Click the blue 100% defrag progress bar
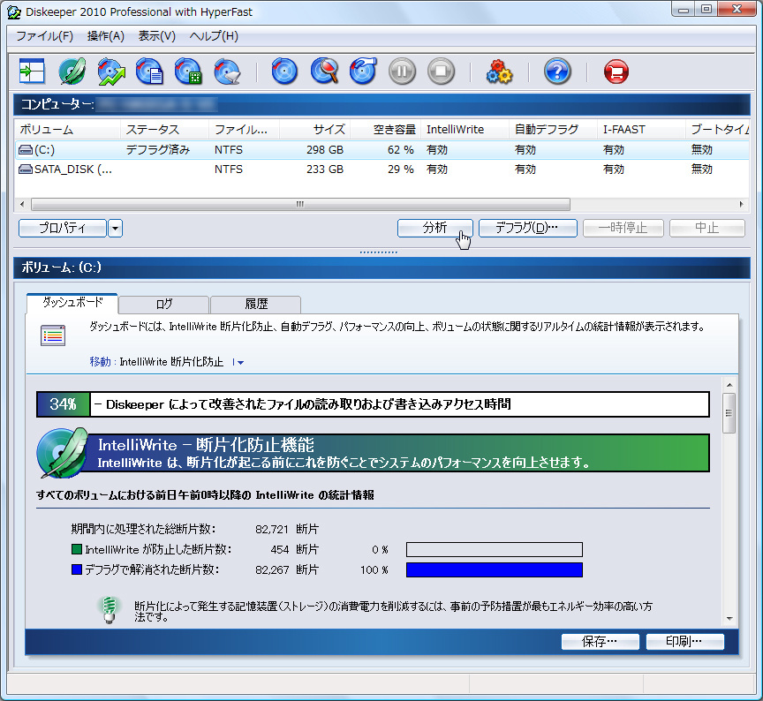Viewport: 763px width, 701px height. click(x=493, y=569)
